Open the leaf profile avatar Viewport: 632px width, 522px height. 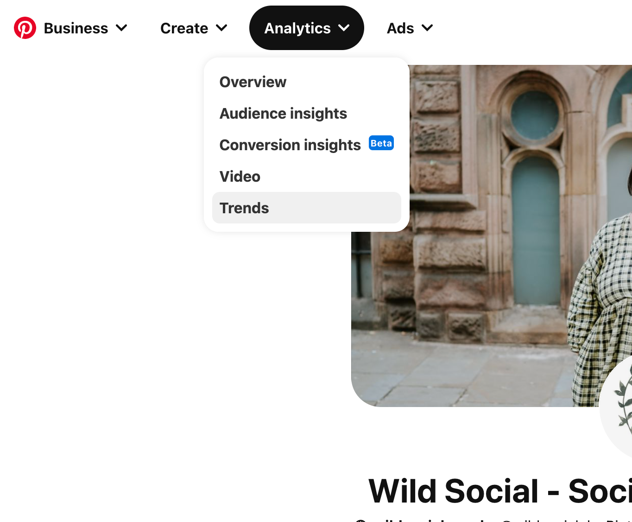click(617, 408)
